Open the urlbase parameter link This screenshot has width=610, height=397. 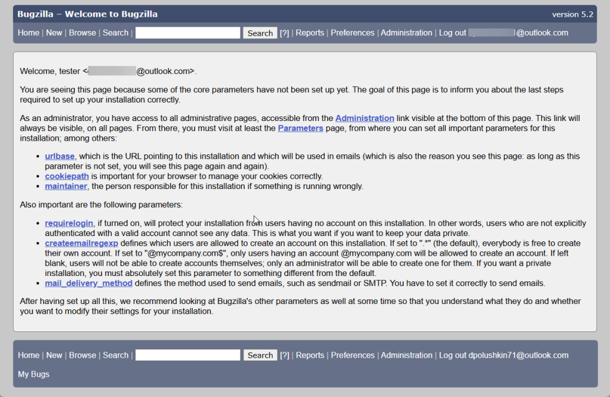coord(60,156)
